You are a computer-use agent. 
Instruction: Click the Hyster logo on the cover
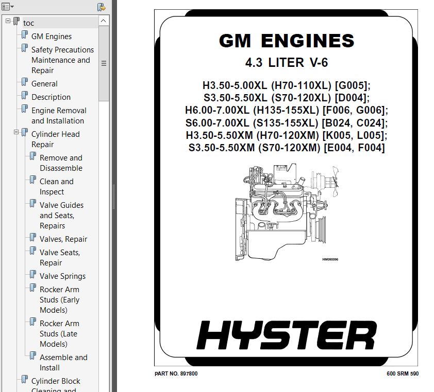(287, 335)
